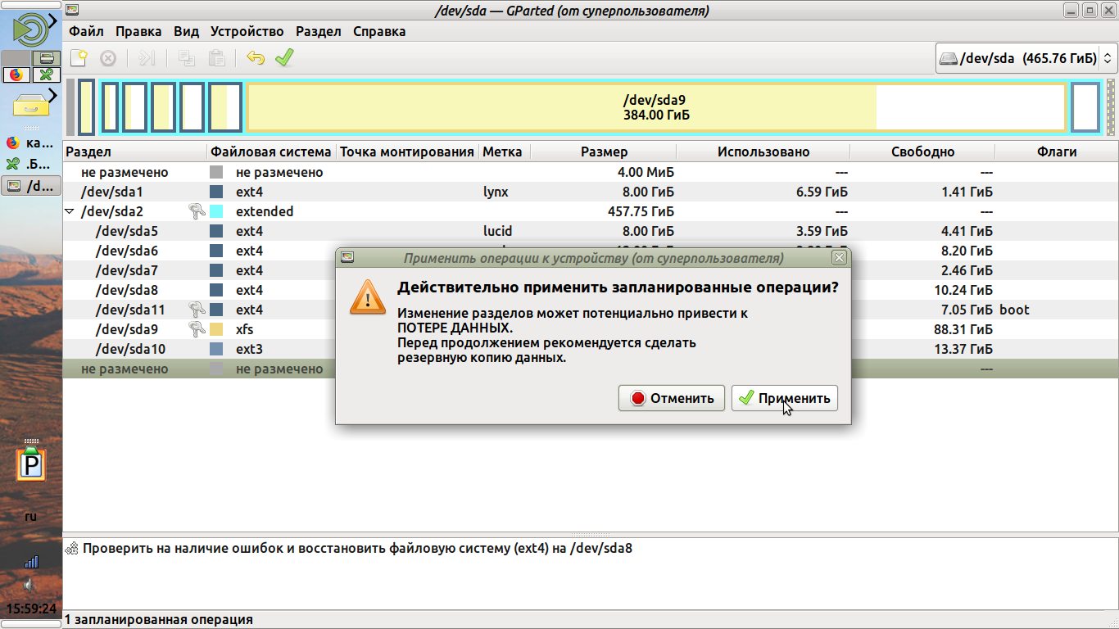The height and width of the screenshot is (629, 1119).
Task: Click the ru keyboard layout indicator
Action: (x=31, y=517)
